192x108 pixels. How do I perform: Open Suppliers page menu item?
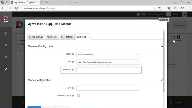tap(180, 25)
